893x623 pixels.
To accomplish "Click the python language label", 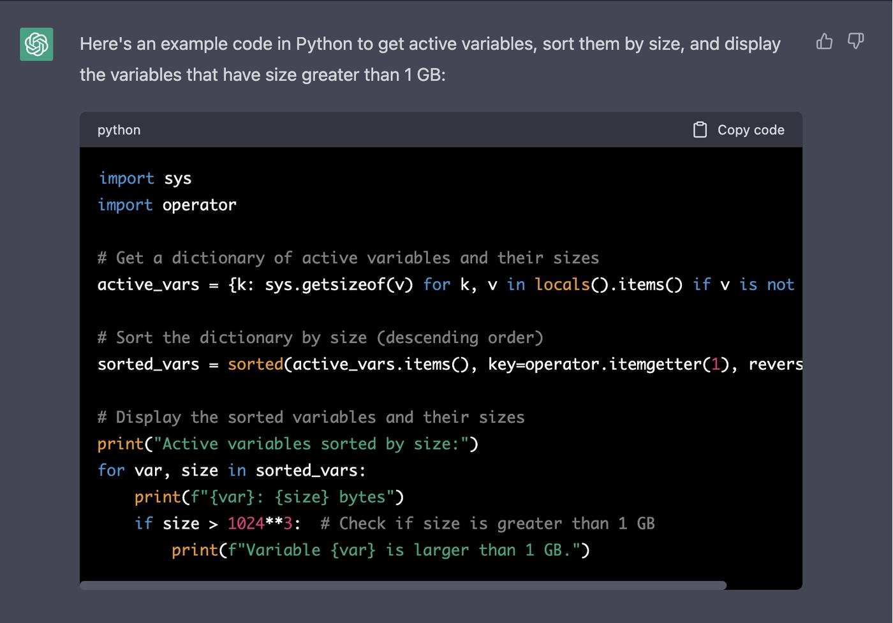I will click(x=119, y=130).
